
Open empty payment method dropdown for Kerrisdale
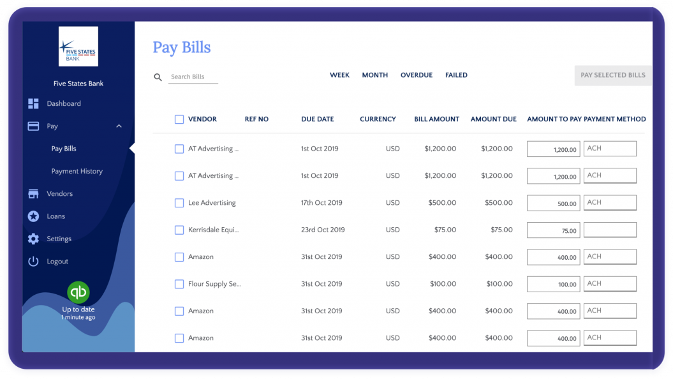610,230
